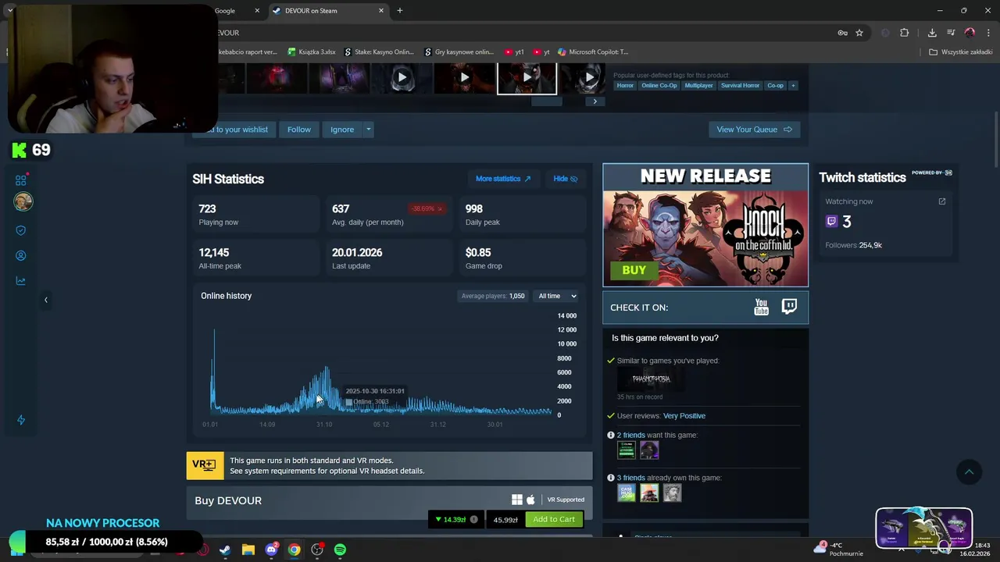The image size is (1000, 562).
Task: Open the profile person icon in the sidebar
Action: coord(21,255)
